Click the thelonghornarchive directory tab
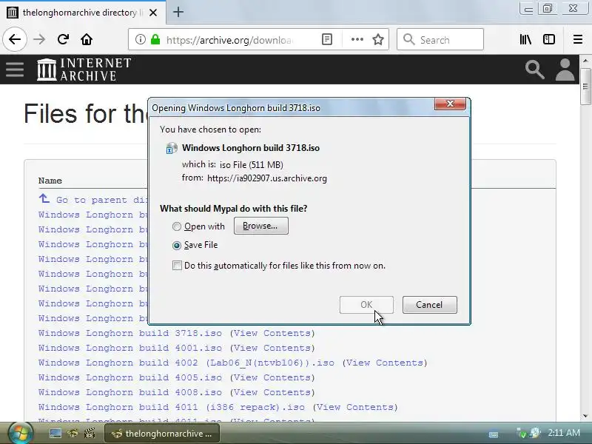The width and height of the screenshot is (592, 444). click(81, 13)
